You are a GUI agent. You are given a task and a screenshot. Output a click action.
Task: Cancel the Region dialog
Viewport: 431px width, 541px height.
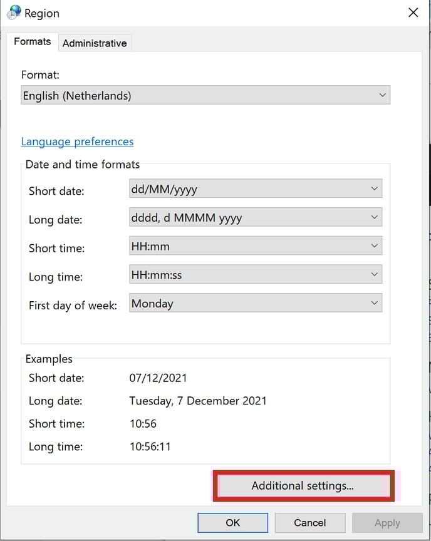click(x=309, y=523)
